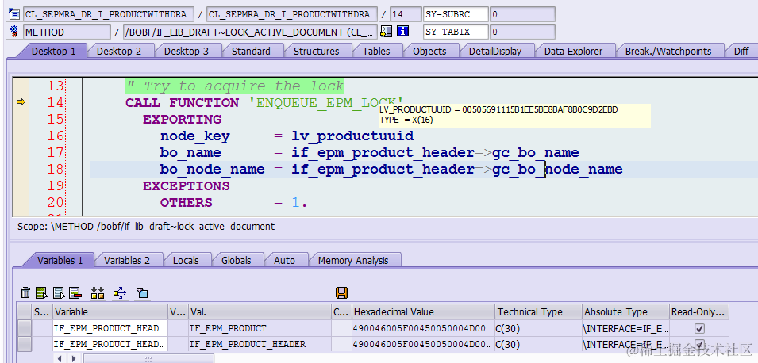Click the SY-TABIX value field
Viewport: 758px width, 363px height.
click(x=522, y=32)
